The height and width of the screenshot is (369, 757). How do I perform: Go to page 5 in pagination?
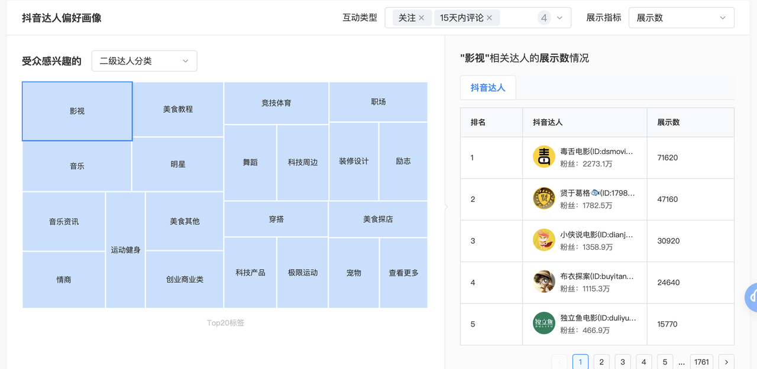click(x=665, y=362)
